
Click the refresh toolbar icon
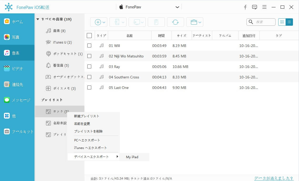175,22
